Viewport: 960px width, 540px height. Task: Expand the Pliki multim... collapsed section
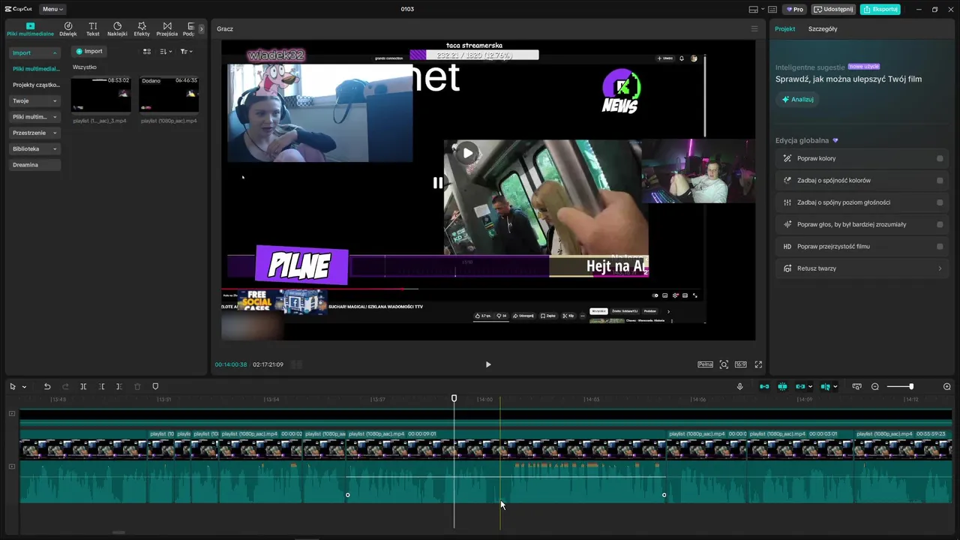[34, 117]
